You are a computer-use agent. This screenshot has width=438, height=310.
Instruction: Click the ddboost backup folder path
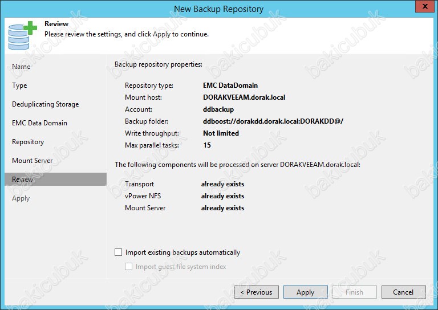click(273, 121)
